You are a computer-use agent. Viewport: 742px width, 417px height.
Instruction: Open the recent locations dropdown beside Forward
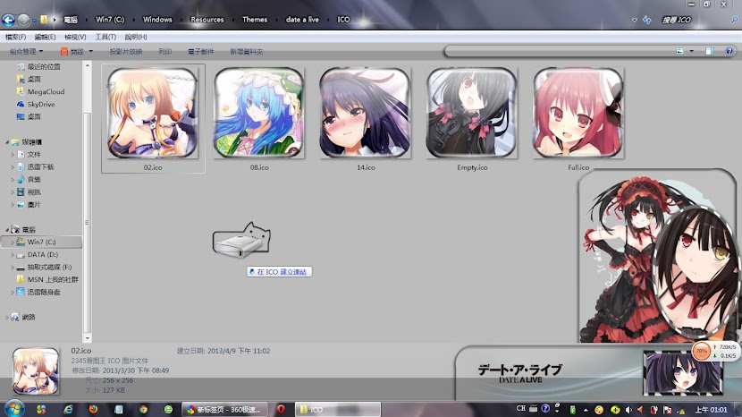(x=34, y=21)
